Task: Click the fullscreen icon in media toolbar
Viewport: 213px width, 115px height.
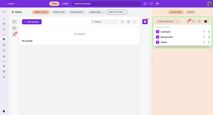Action: pos(134,22)
